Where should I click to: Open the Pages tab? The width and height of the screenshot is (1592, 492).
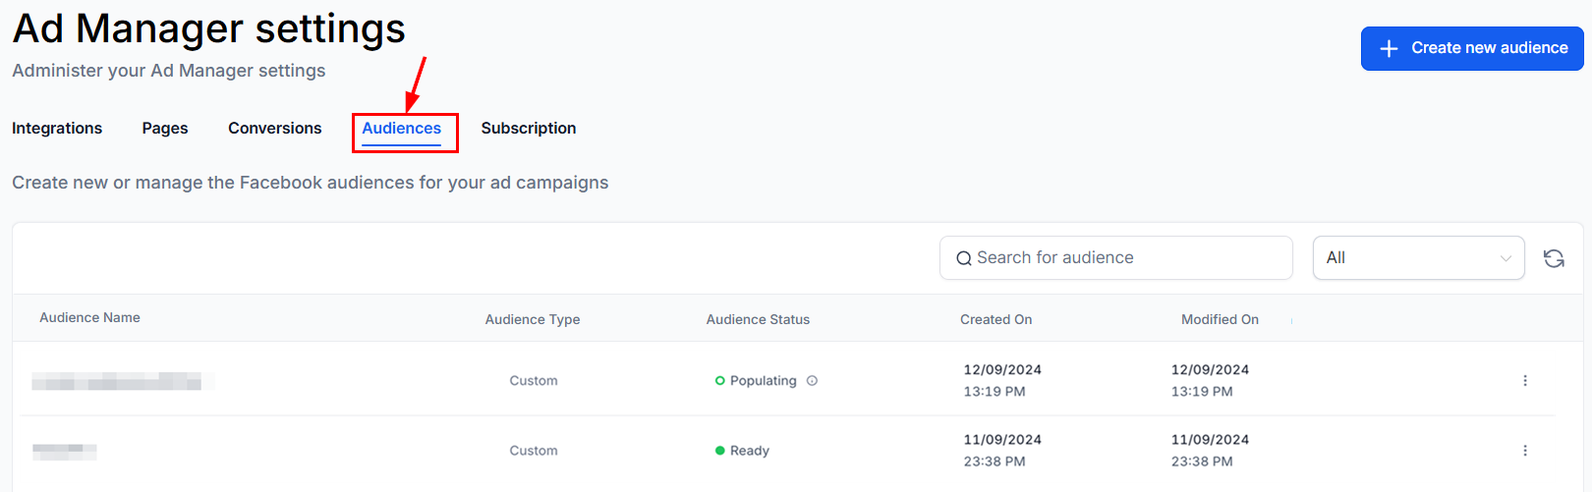[x=165, y=129]
